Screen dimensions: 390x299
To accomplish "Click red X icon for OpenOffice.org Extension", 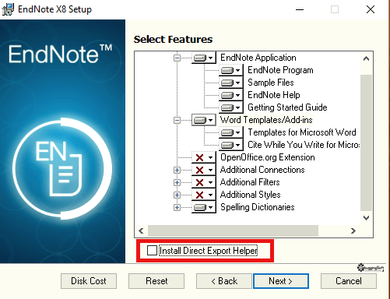I will click(199, 157).
